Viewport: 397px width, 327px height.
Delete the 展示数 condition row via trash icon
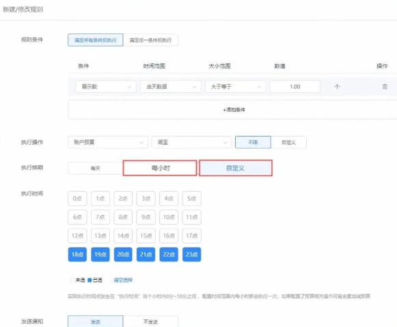385,87
